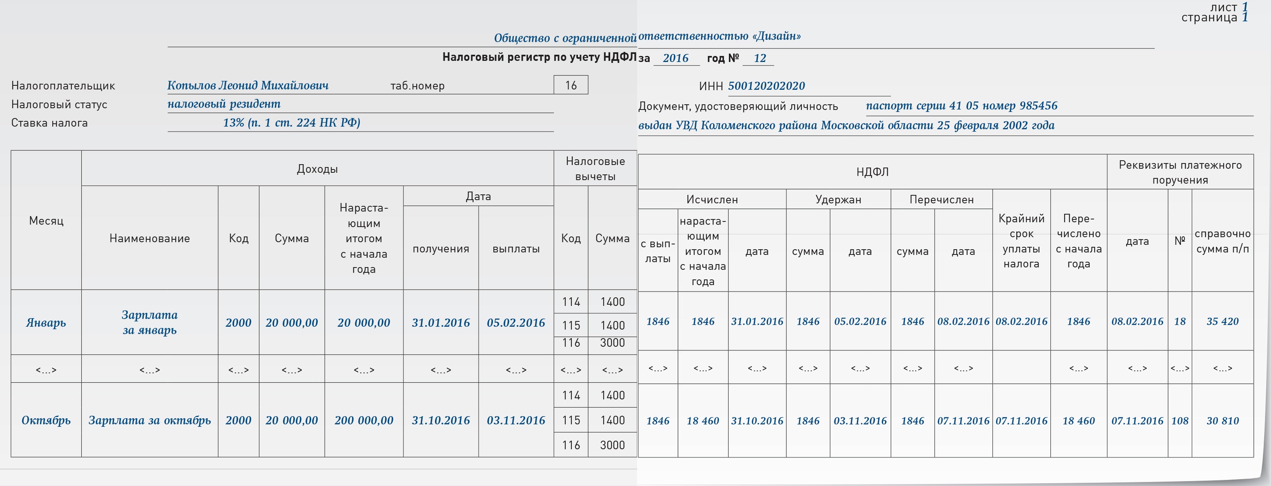1271x486 pixels.
Task: Click the 'Удержан' sub-header
Action: coord(838,199)
